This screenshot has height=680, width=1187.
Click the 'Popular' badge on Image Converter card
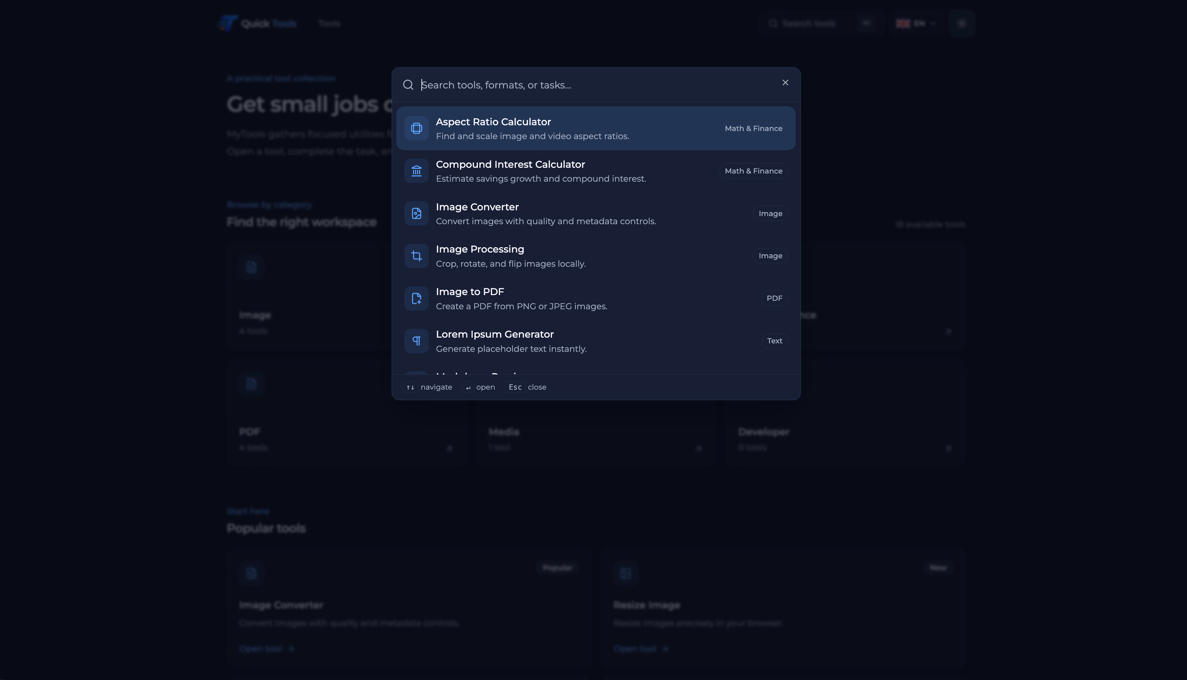coord(557,568)
